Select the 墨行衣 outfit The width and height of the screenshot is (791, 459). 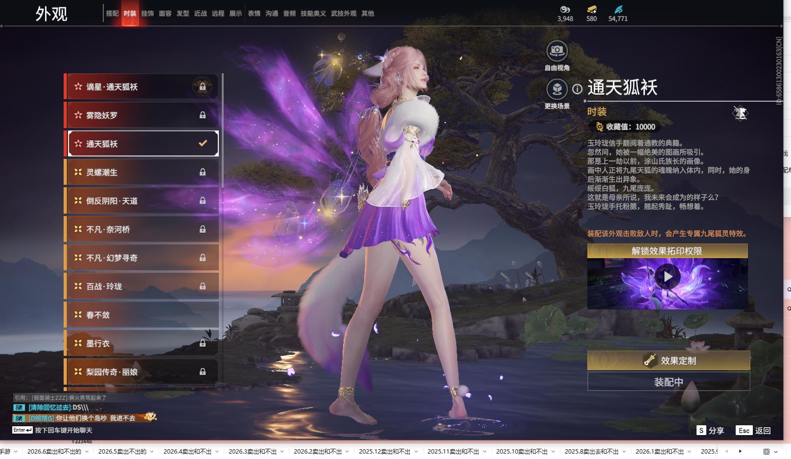click(x=141, y=343)
